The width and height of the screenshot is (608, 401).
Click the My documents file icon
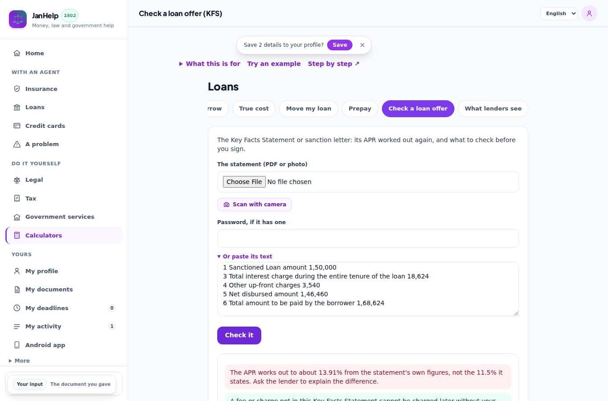click(17, 289)
